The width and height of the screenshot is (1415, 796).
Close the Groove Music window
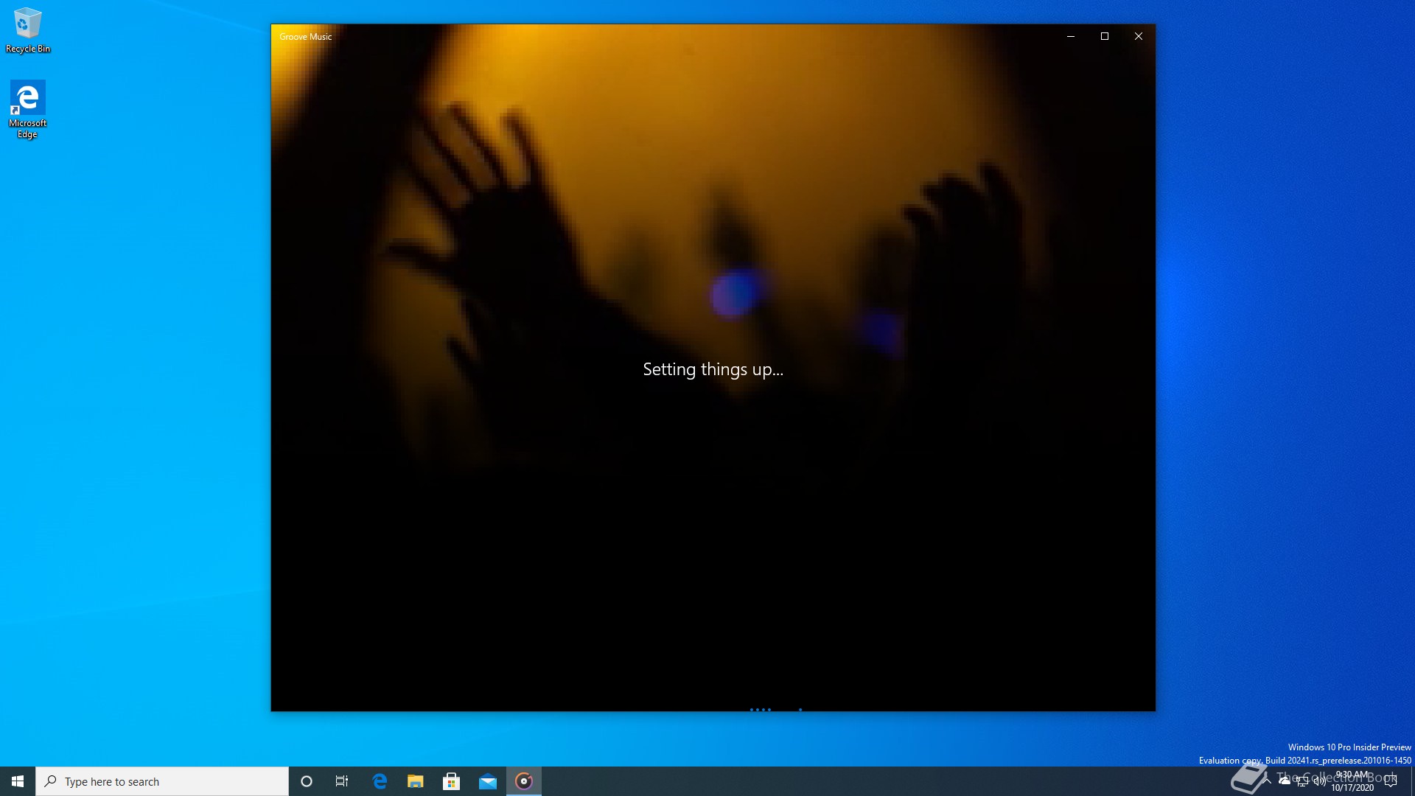[x=1139, y=36]
